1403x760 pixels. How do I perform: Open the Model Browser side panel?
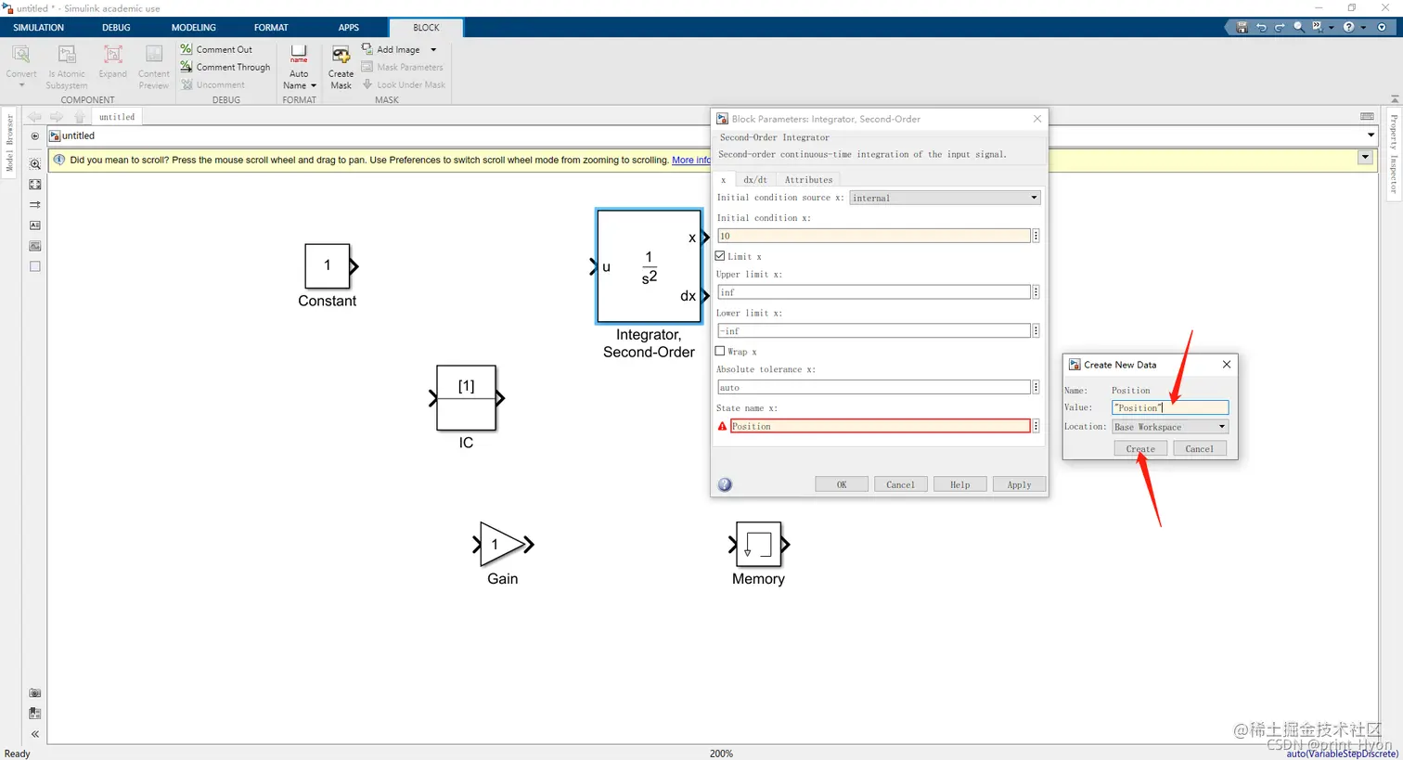pos(9,144)
